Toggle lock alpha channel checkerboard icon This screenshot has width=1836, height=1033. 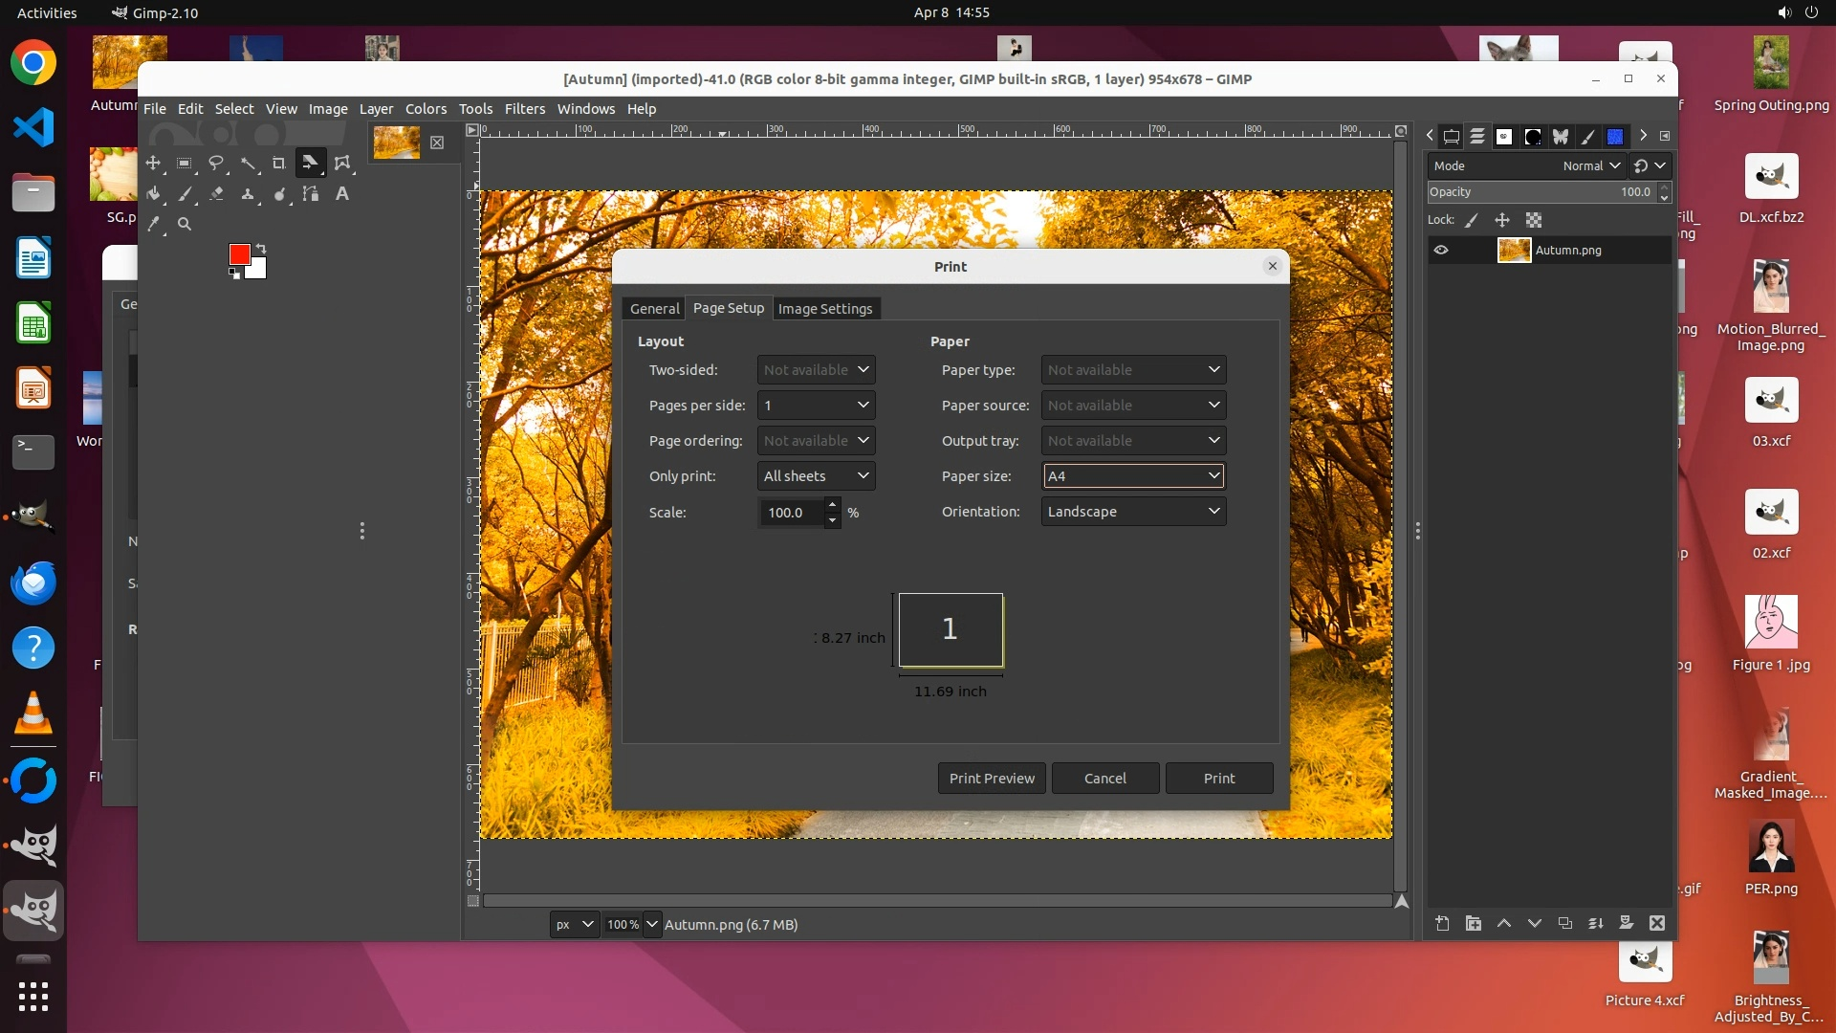1534,220
